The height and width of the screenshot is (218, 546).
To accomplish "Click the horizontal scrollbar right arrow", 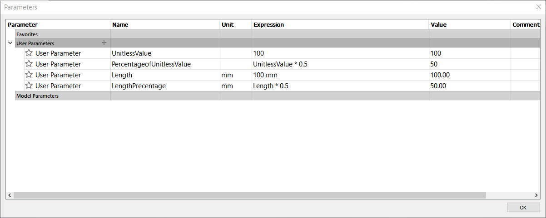I will pos(537,195).
